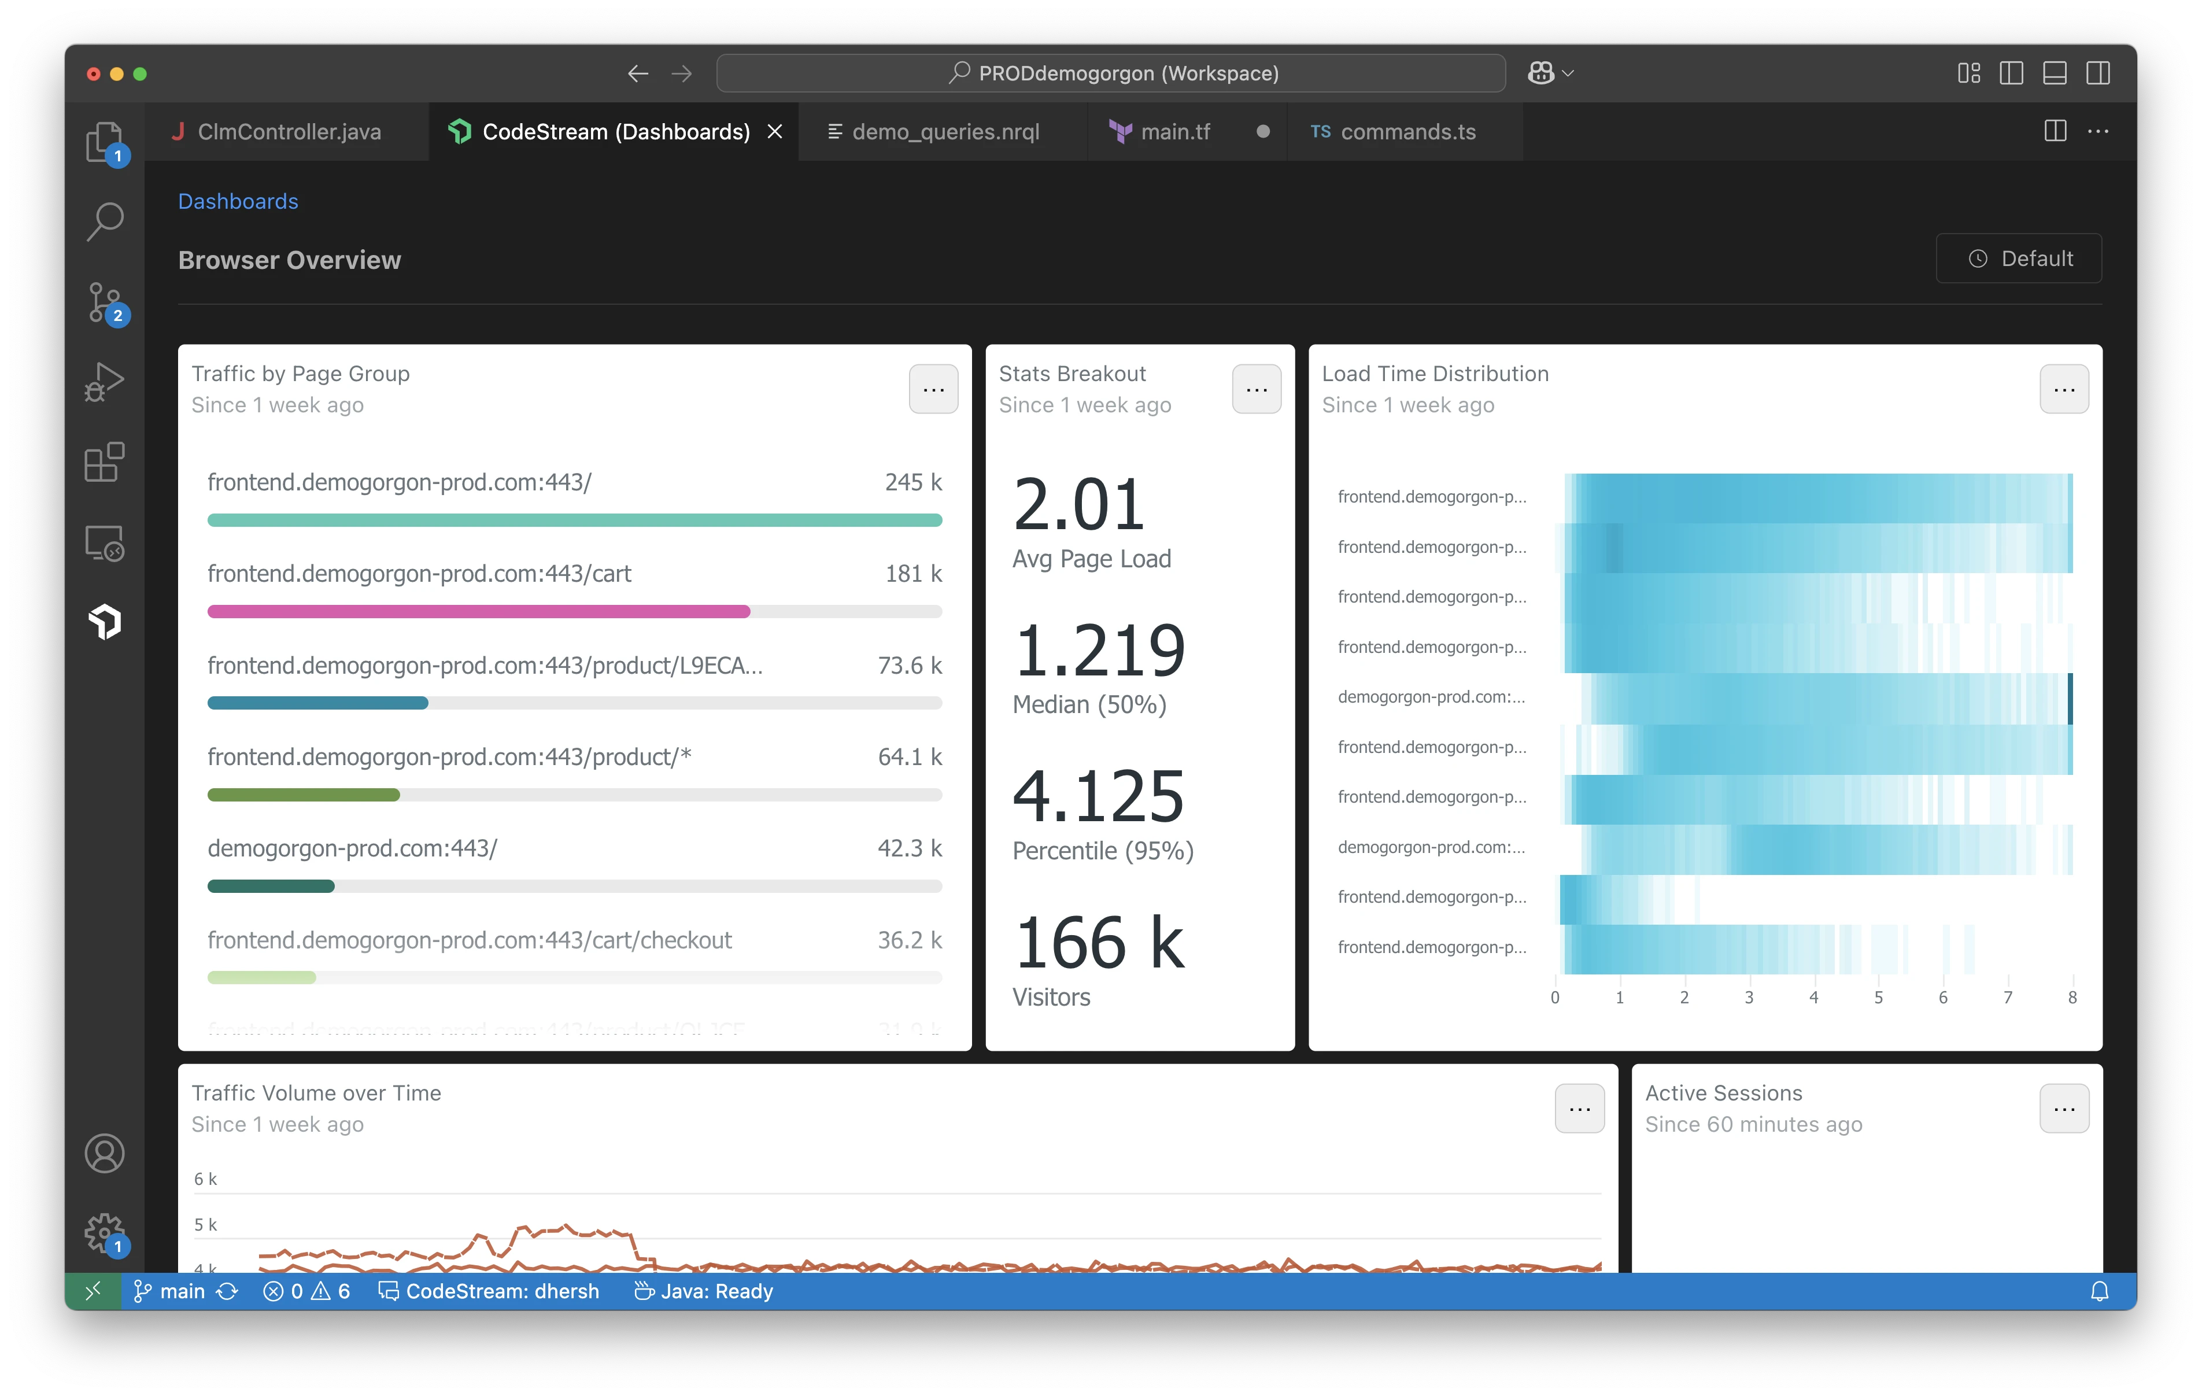Viewport: 2202px width, 1396px height.
Task: Click the Dashboards breadcrumb link
Action: pyautogui.click(x=238, y=201)
